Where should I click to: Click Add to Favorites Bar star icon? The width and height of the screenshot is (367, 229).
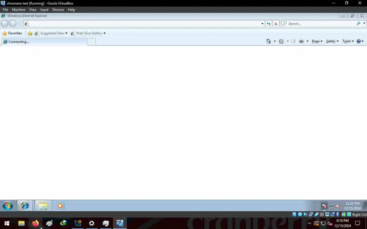(x=30, y=33)
